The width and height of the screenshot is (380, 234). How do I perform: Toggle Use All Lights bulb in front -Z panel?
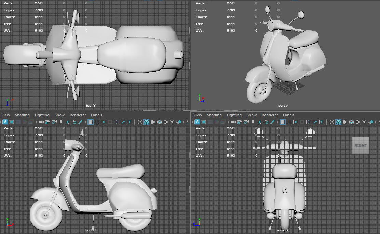click(172, 122)
